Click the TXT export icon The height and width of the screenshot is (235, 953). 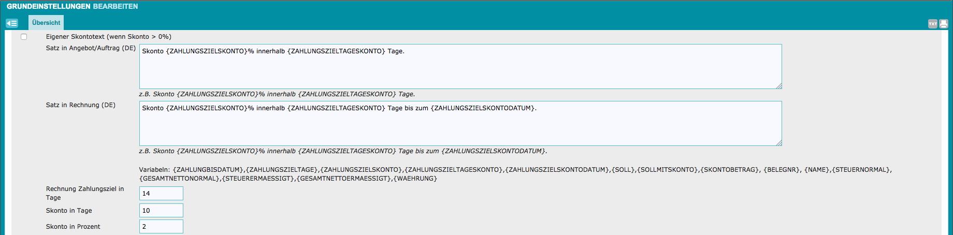pos(932,24)
